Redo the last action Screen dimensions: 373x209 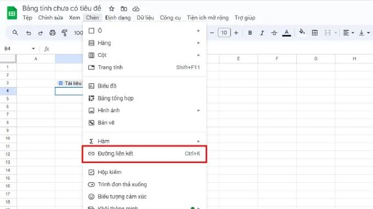coord(41,33)
